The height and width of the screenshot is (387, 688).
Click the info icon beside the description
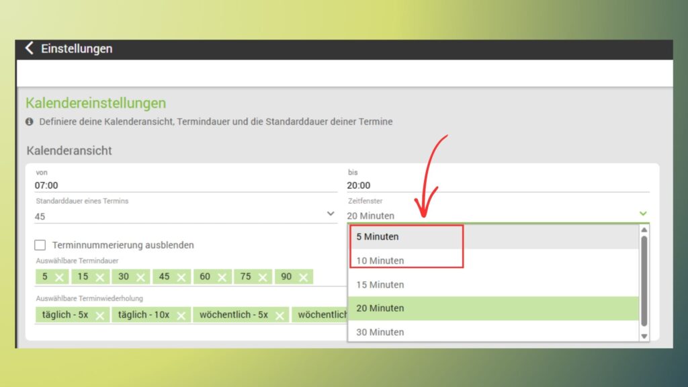(x=30, y=122)
